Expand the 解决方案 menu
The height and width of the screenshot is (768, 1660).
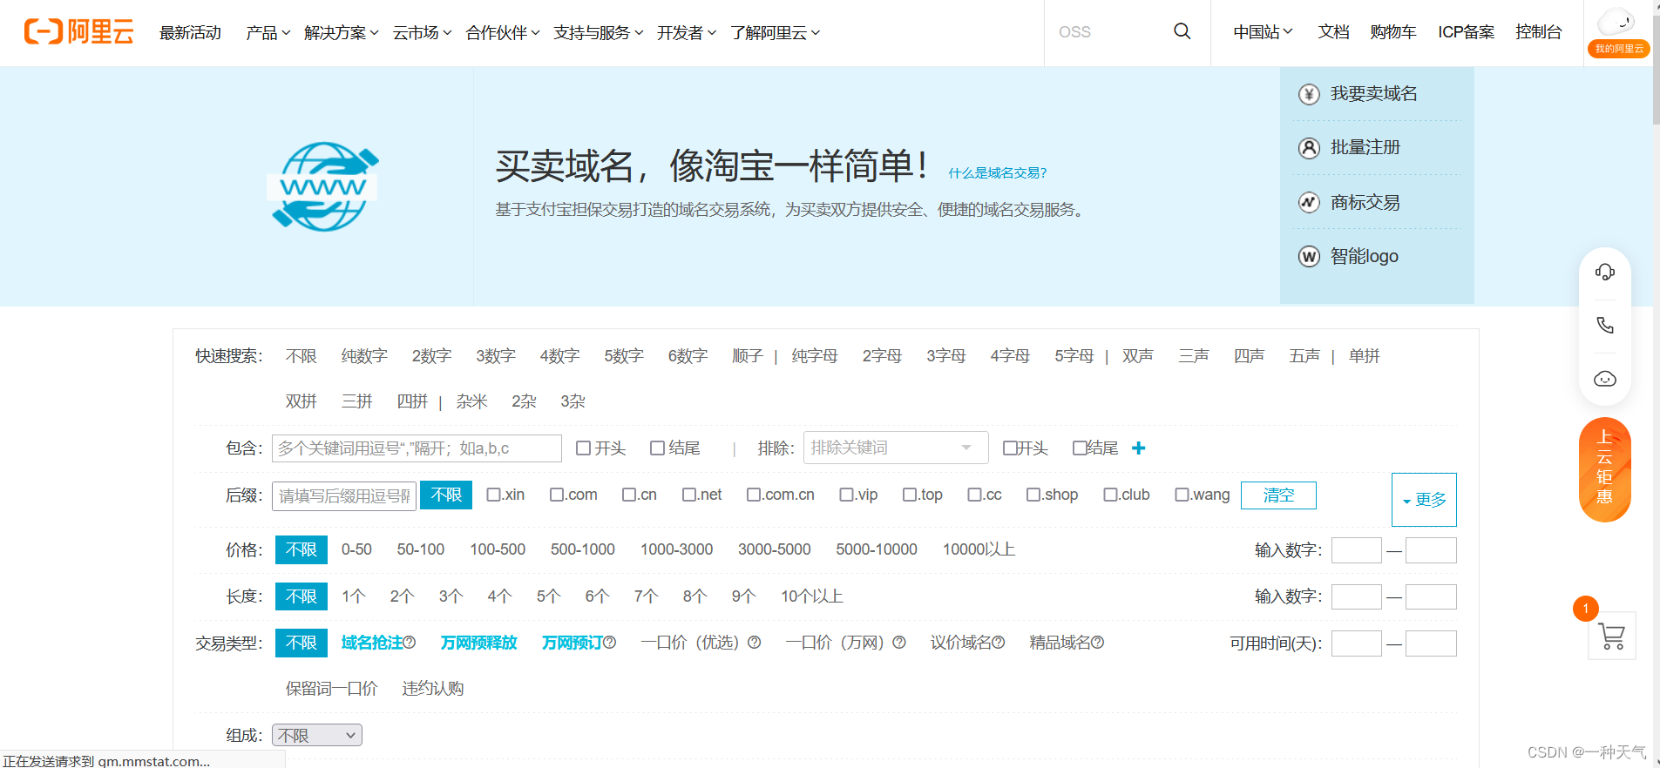pos(342,32)
